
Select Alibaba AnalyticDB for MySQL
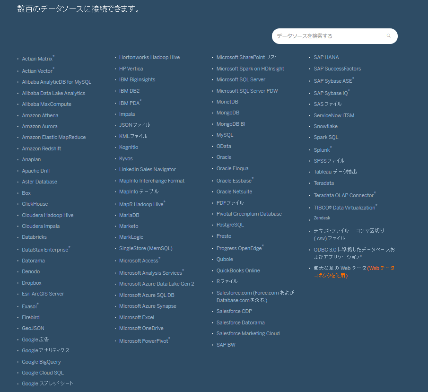[x=56, y=82]
